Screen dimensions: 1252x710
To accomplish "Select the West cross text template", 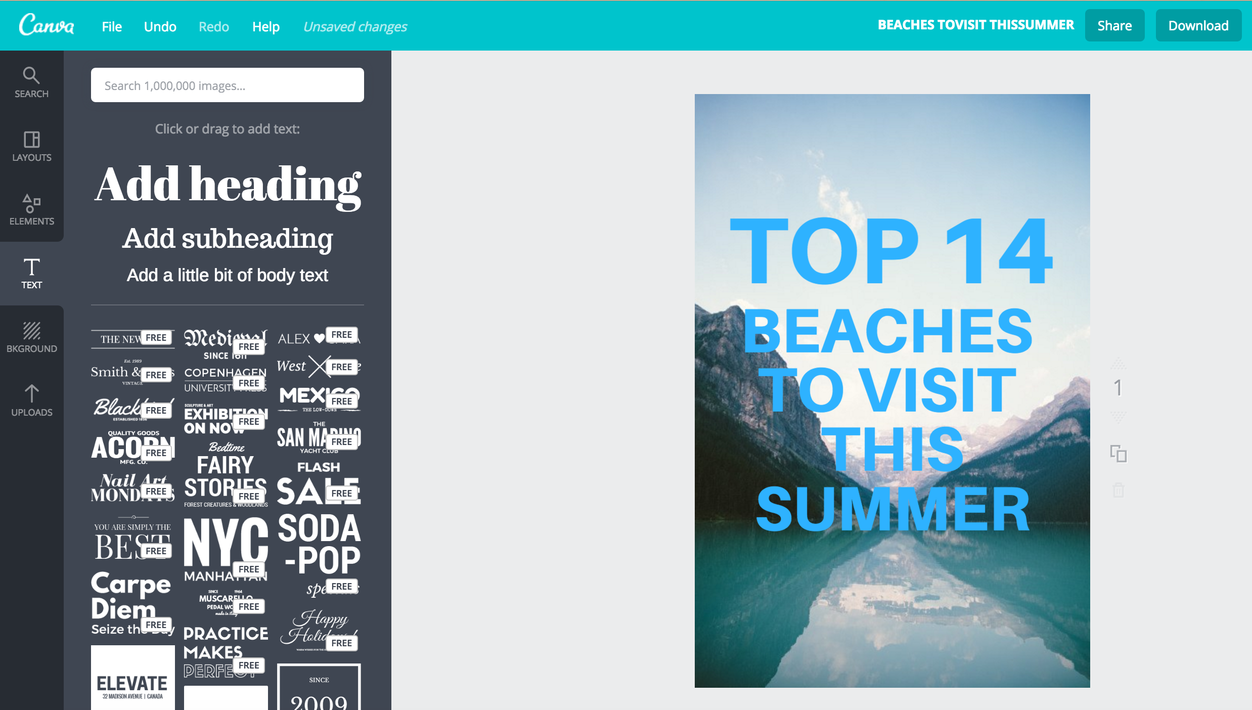I will point(319,366).
